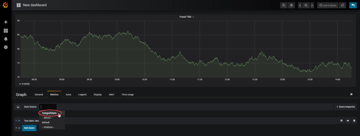
Task: Click the Data Source label
Action: [30, 107]
